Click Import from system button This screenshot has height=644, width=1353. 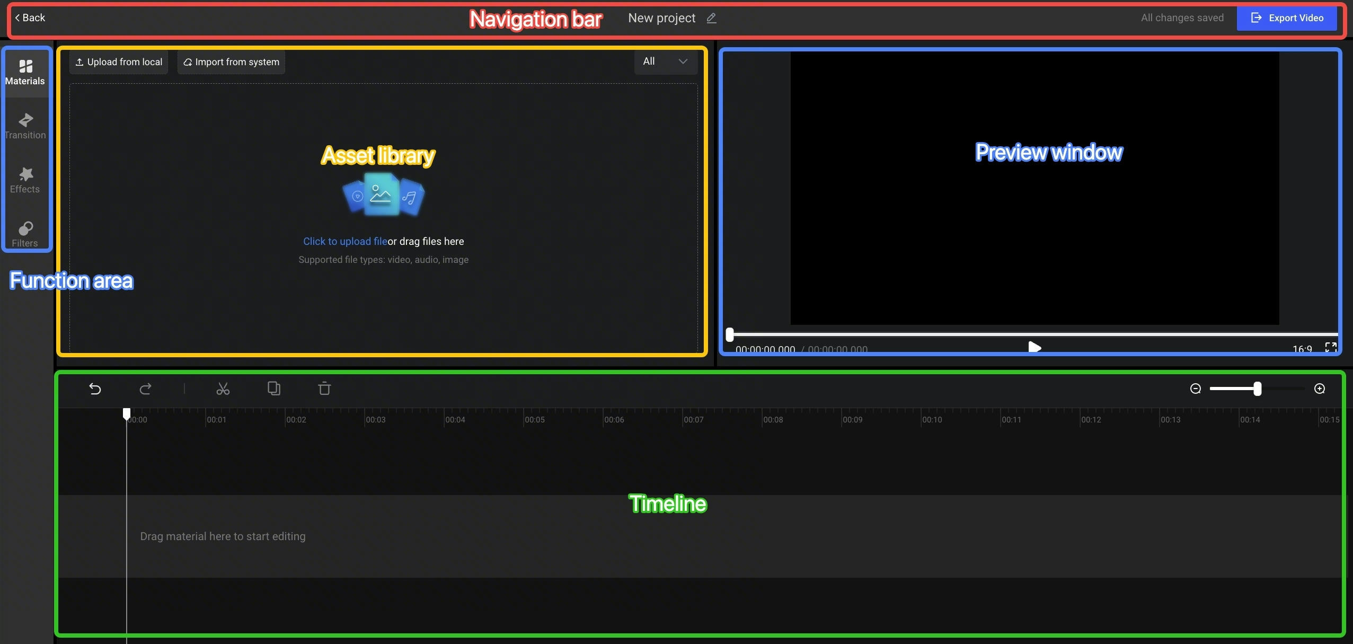point(231,62)
